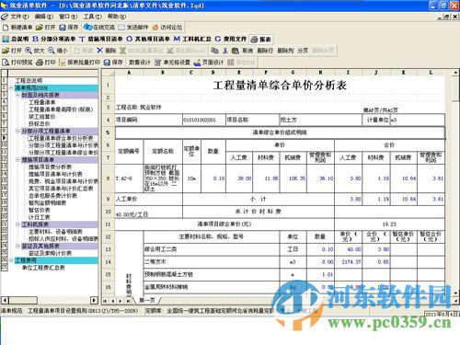Viewport: 460px width, 345px height.
Task: Select 工程量清单综合单价分析表 tree item
Action: pyautogui.click(x=61, y=138)
